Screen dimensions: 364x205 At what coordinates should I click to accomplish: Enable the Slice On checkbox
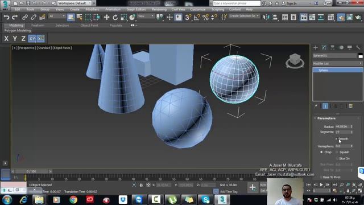(x=337, y=158)
